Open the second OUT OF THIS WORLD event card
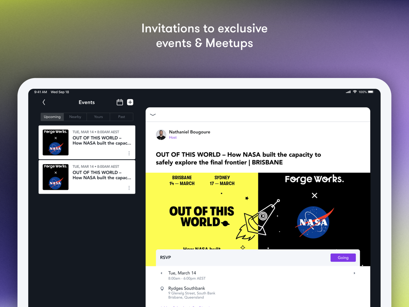Image resolution: width=409 pixels, height=307 pixels. [x=87, y=177]
